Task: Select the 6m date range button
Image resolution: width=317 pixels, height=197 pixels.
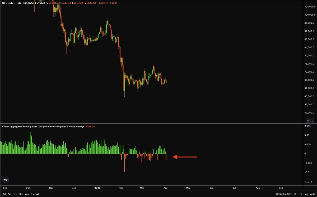Action: 27,194
